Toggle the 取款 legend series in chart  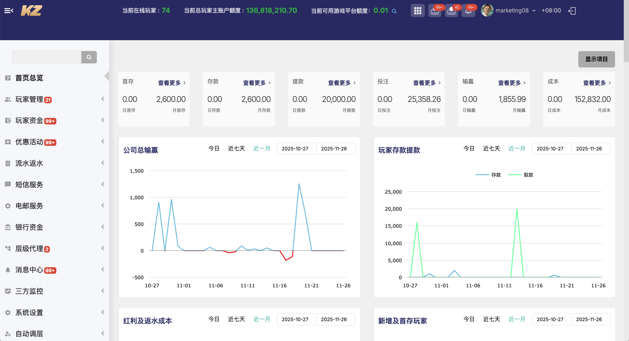pos(521,175)
